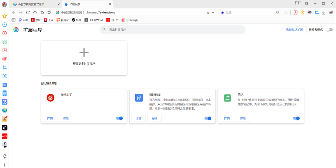Click 详情 on the 笔记 extension

coord(227,118)
